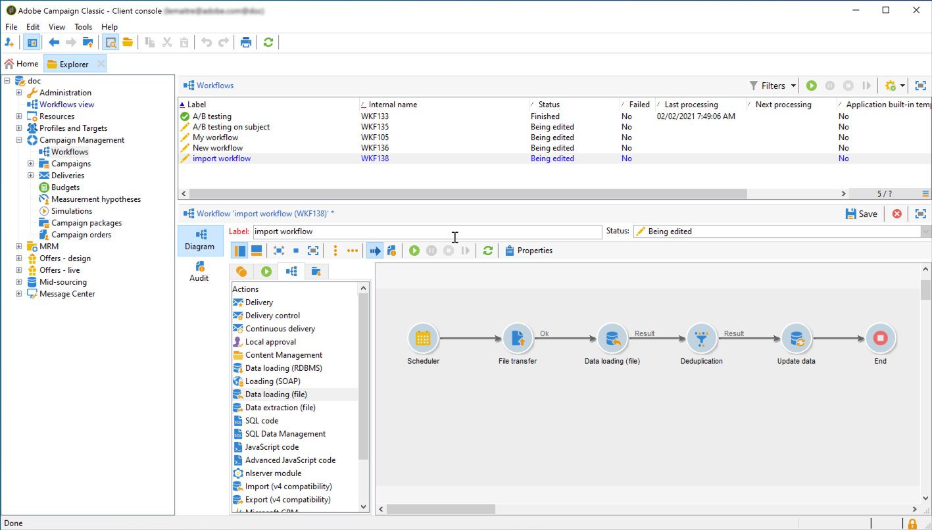The height and width of the screenshot is (530, 932).
Task: Expand the Profiles and Targets node
Action: coord(19,128)
